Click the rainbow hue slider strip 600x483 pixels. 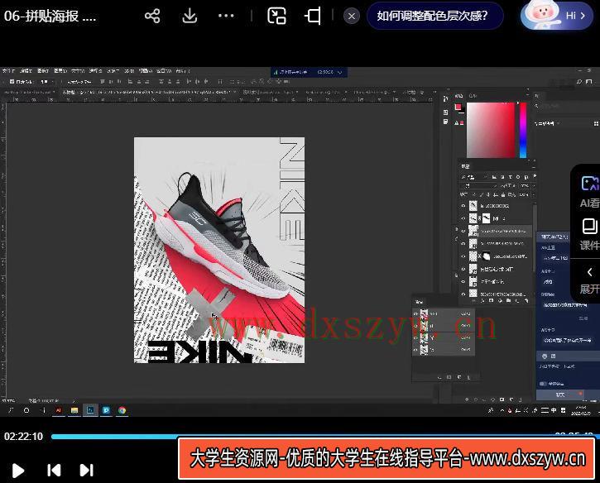(x=523, y=130)
